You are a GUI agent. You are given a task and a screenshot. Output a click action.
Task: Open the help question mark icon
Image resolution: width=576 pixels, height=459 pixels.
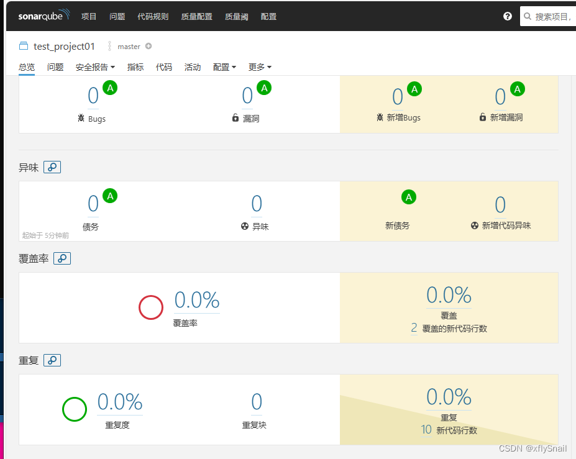click(x=507, y=16)
